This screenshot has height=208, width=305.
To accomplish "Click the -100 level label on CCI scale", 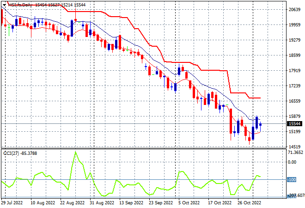I will click(292, 180).
